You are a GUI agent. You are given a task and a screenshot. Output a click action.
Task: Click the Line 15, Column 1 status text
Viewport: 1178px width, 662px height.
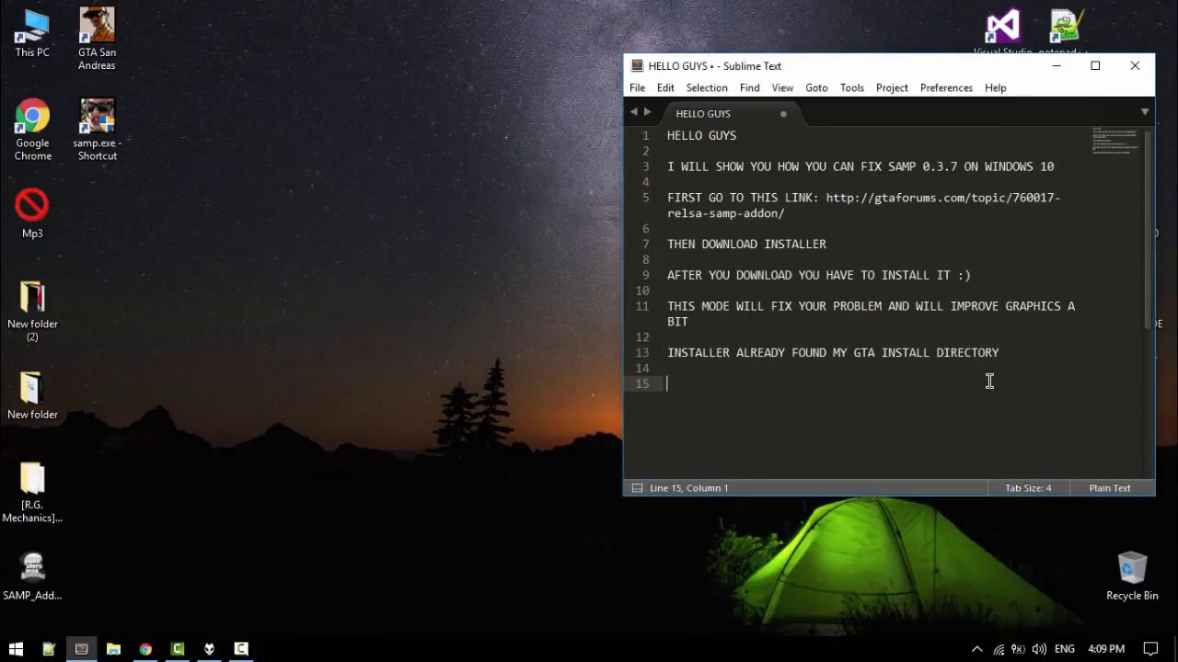click(x=688, y=487)
